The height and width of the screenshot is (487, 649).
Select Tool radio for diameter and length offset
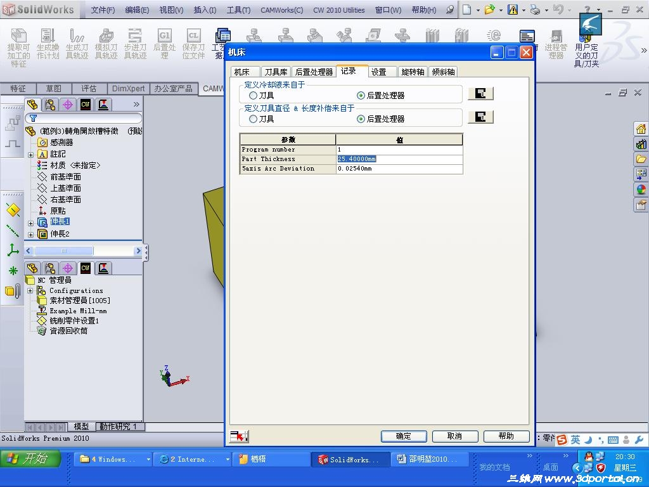click(254, 119)
